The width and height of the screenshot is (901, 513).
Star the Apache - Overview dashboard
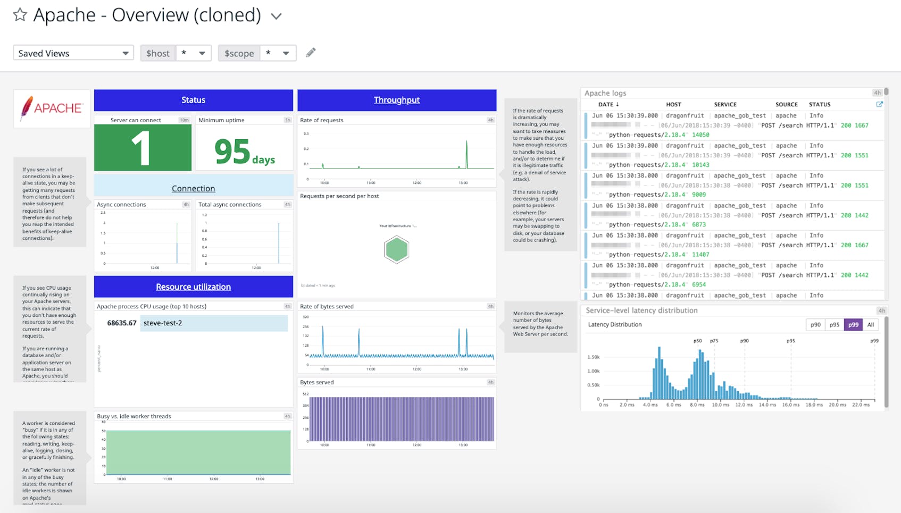pyautogui.click(x=19, y=15)
